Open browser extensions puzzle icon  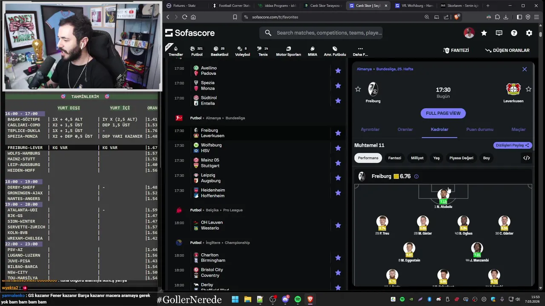497,17
